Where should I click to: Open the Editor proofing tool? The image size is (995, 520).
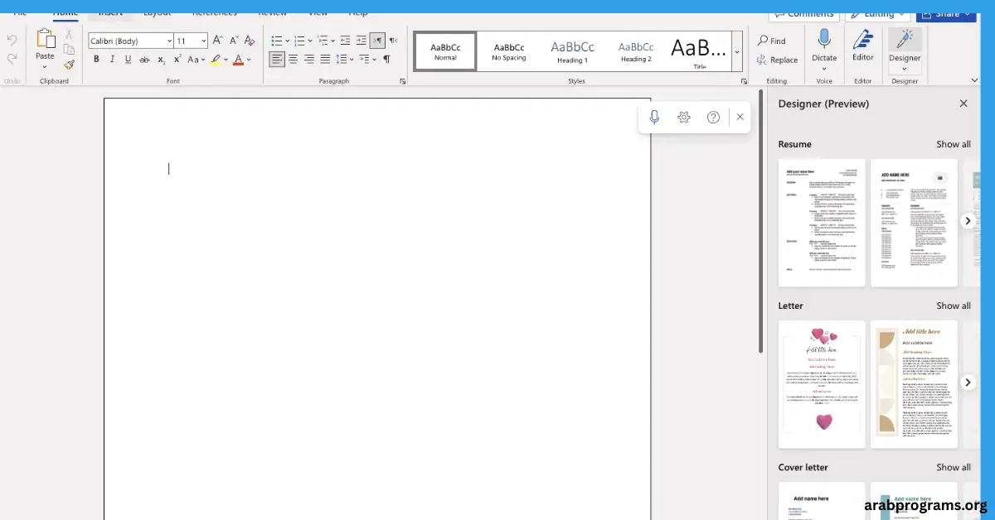coord(863,46)
